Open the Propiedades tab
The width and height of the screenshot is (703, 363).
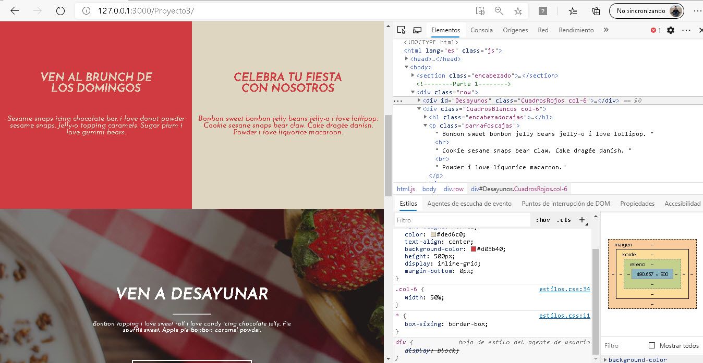[637, 204]
